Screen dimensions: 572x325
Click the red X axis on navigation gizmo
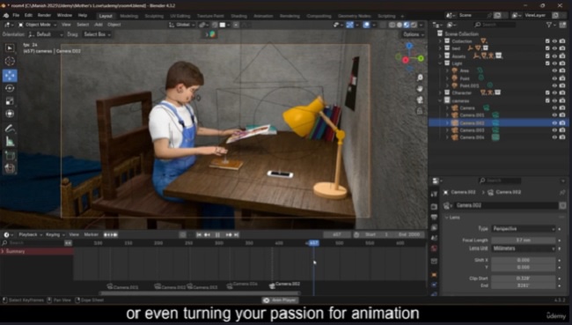click(x=406, y=60)
